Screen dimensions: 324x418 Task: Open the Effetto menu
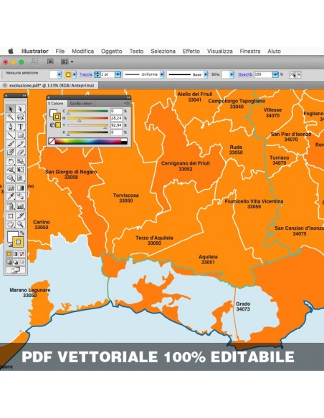tap(191, 52)
